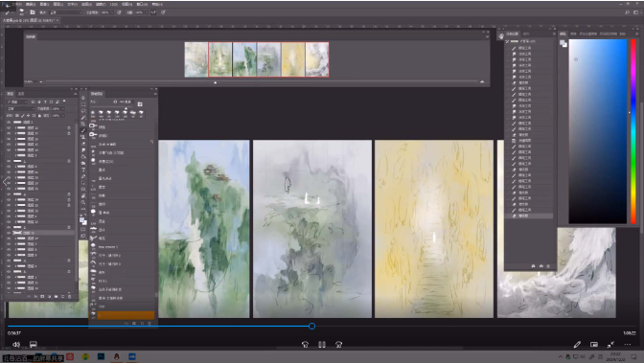Toggle the pixel layer filter icon

tap(34, 102)
